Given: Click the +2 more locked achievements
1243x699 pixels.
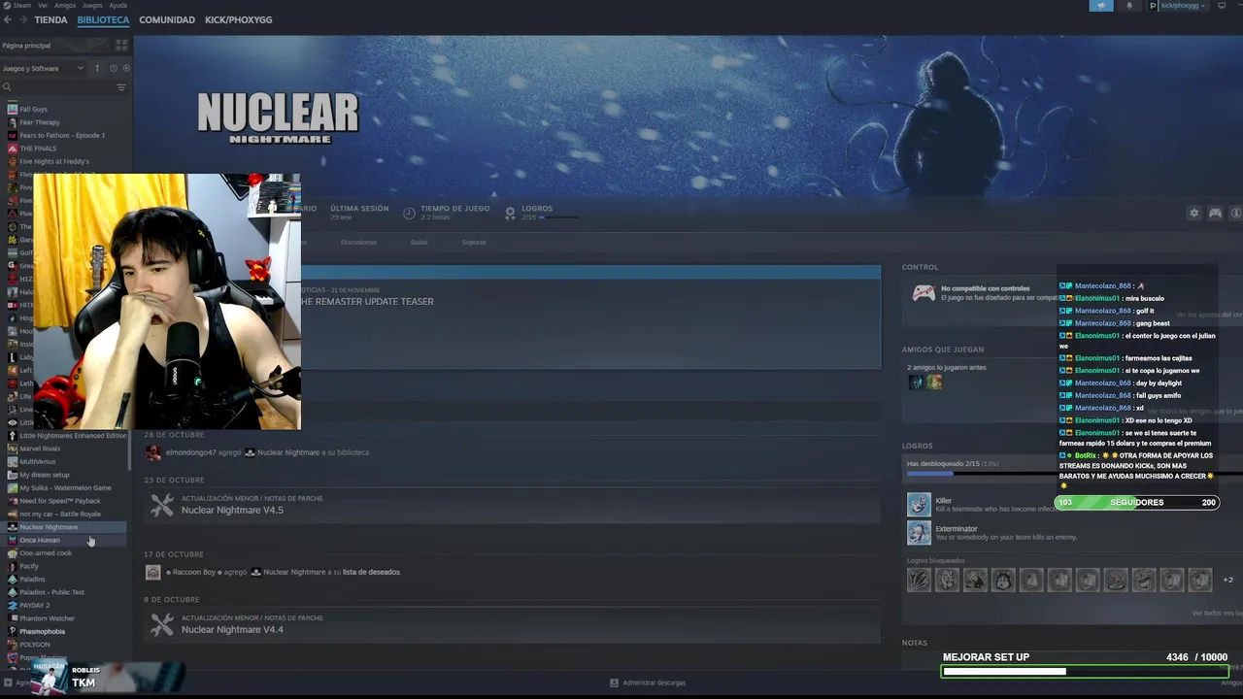Looking at the screenshot, I should point(1227,580).
